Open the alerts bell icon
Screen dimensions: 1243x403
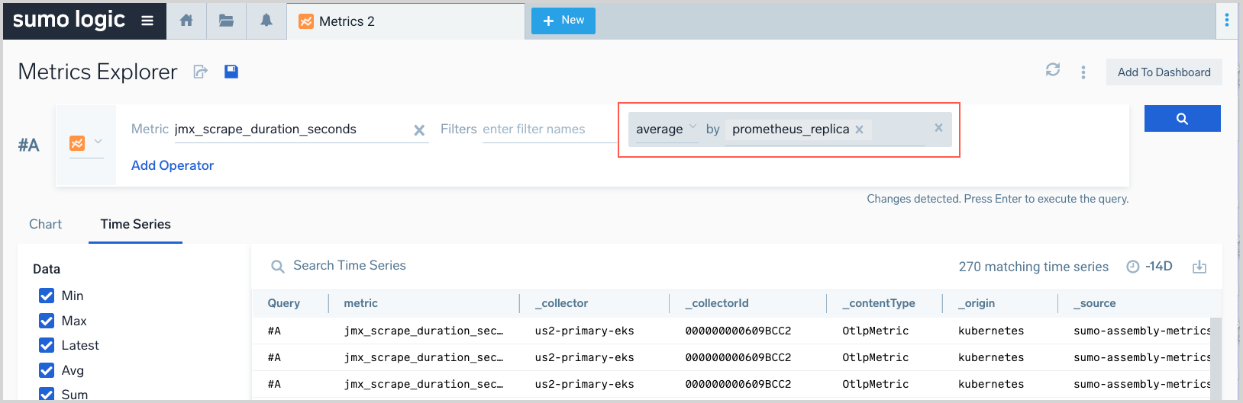point(266,21)
